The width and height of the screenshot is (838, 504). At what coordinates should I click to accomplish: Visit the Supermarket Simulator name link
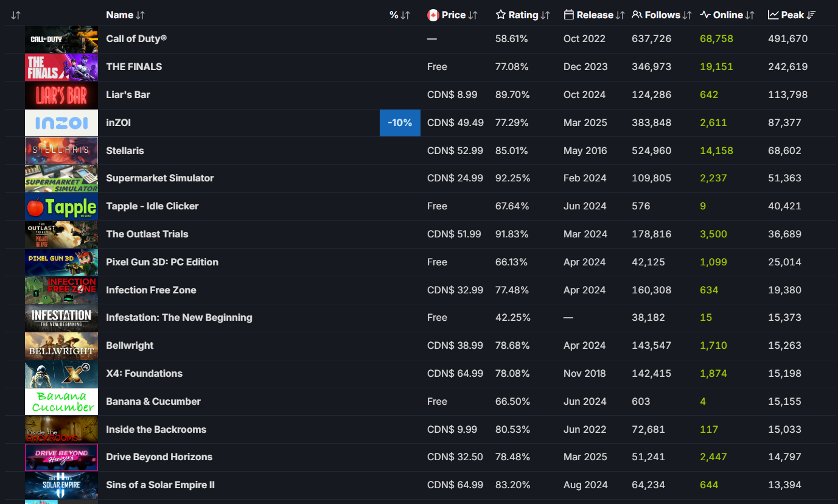pyautogui.click(x=160, y=178)
